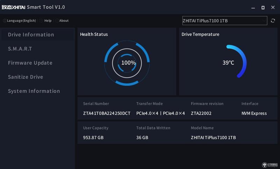The height and width of the screenshot is (169, 280).
Task: Click the Health Status heading
Action: coord(94,34)
